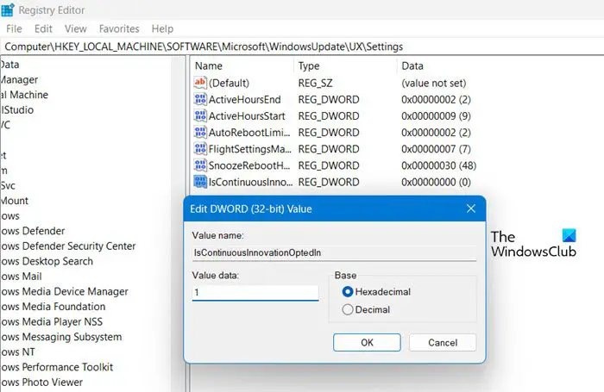Click the Name column header

coord(209,65)
